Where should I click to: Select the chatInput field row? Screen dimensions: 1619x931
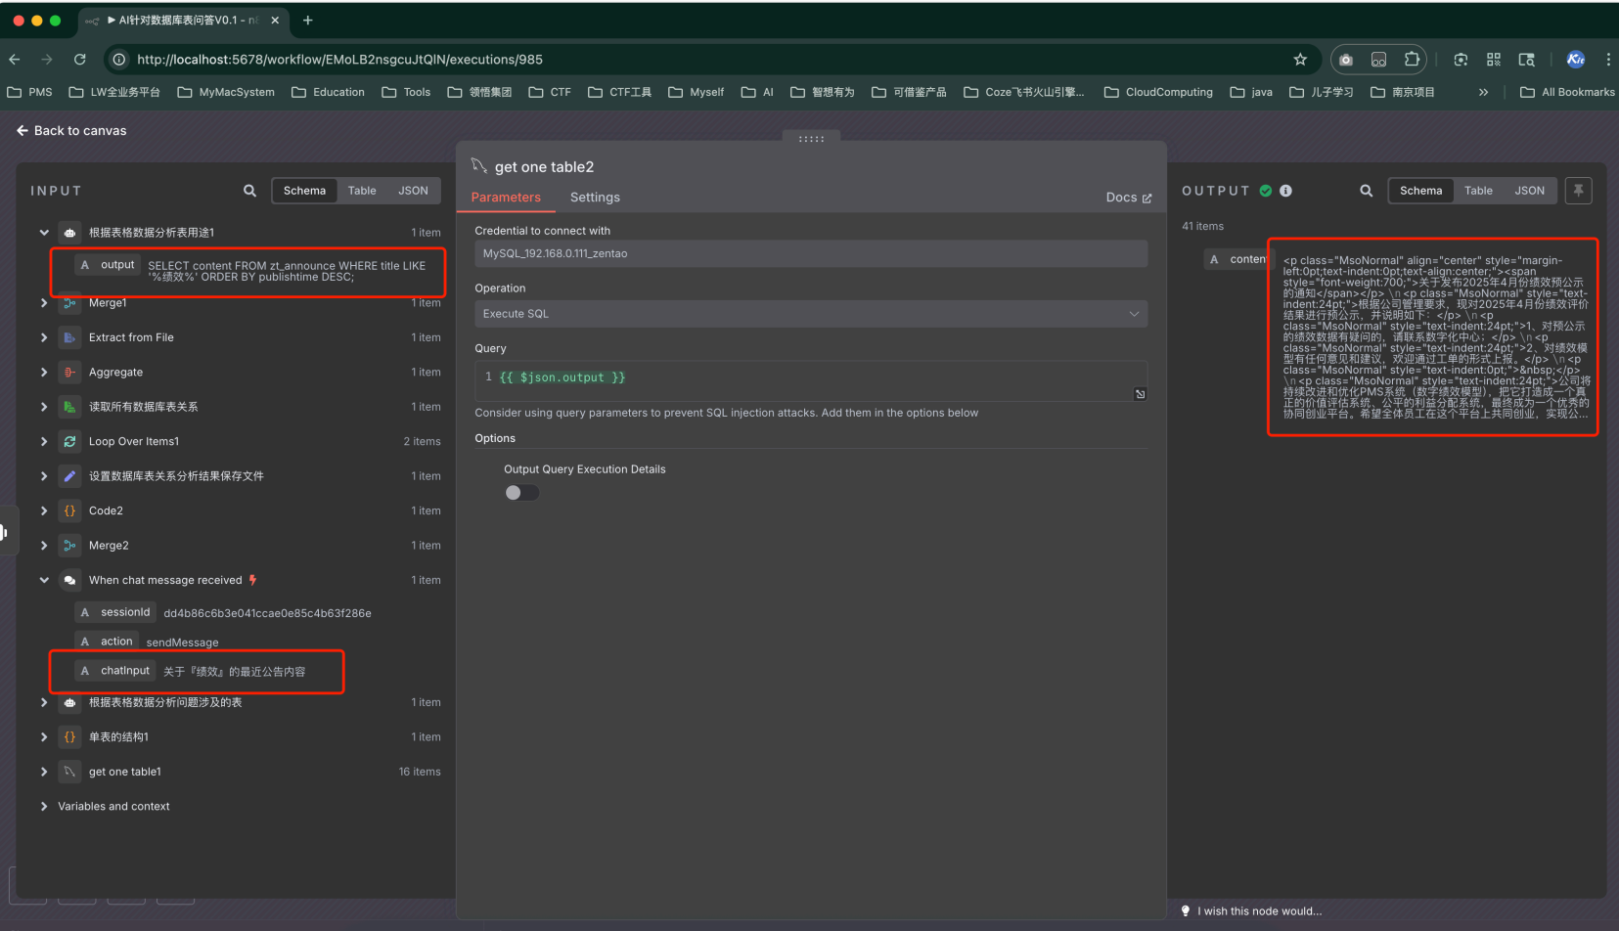tap(192, 671)
